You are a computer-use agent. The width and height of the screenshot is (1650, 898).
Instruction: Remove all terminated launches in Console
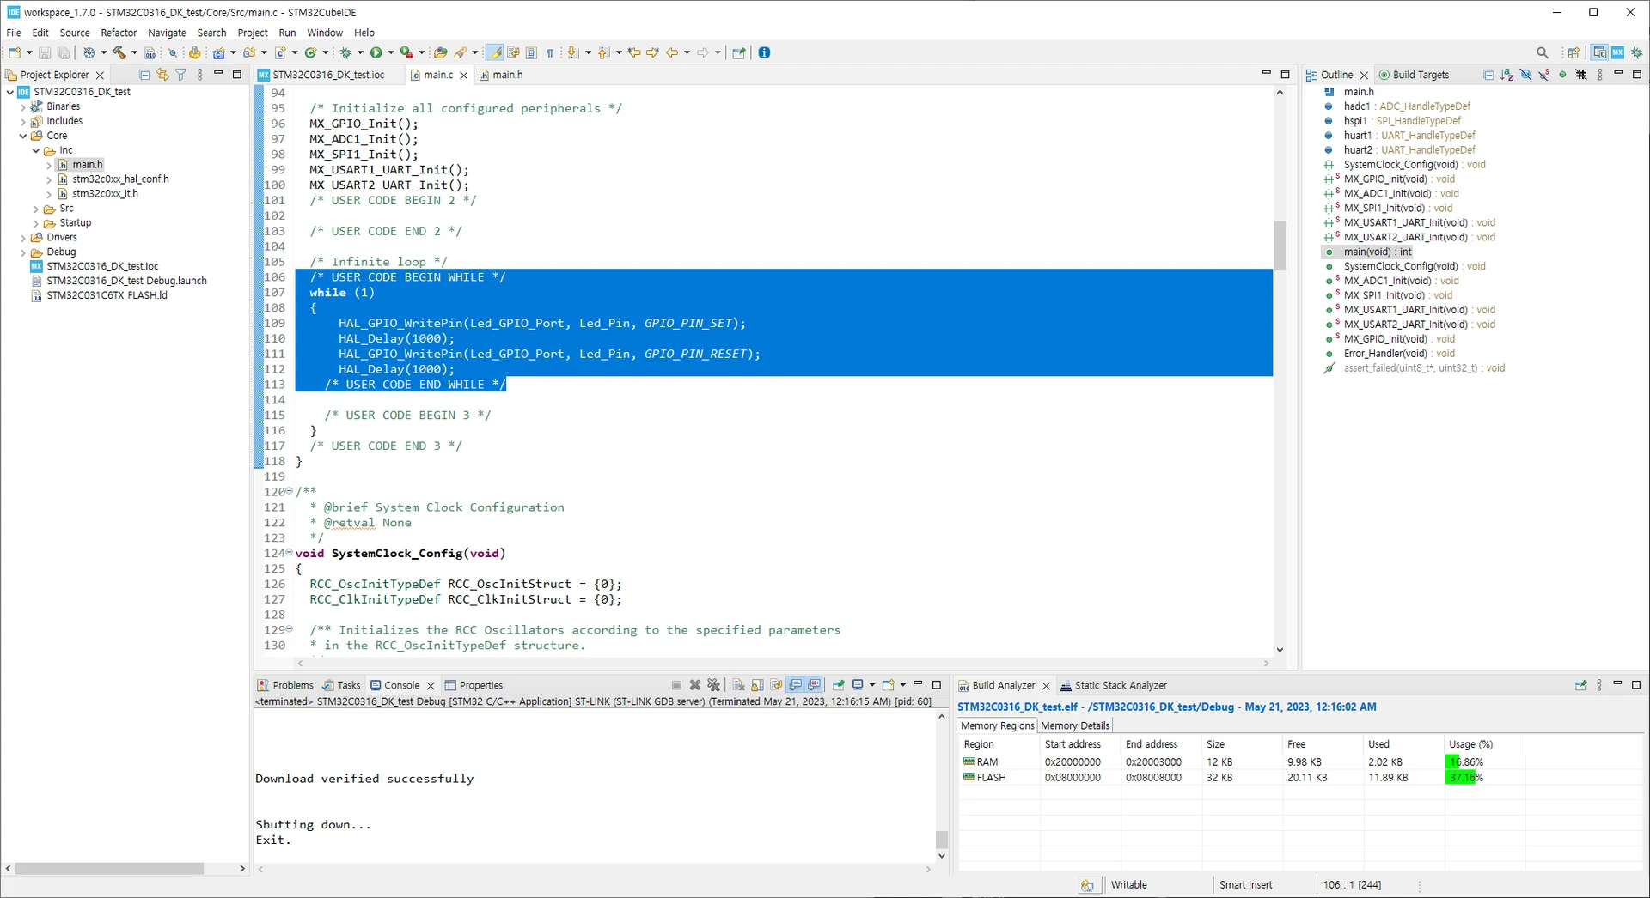pos(713,685)
